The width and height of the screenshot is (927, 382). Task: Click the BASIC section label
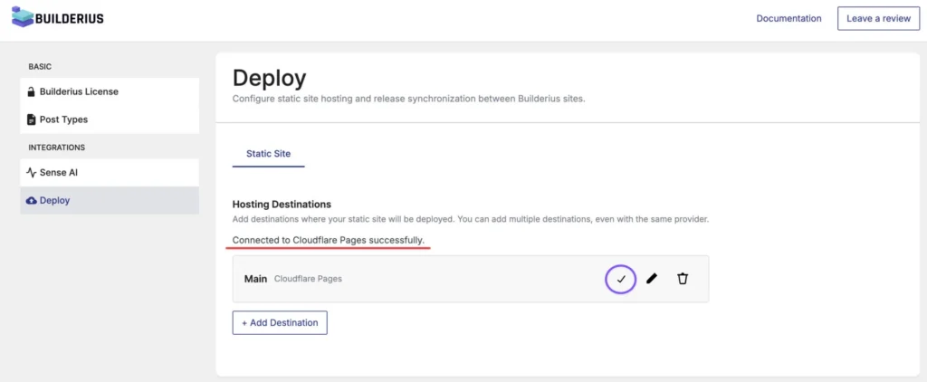tap(40, 67)
